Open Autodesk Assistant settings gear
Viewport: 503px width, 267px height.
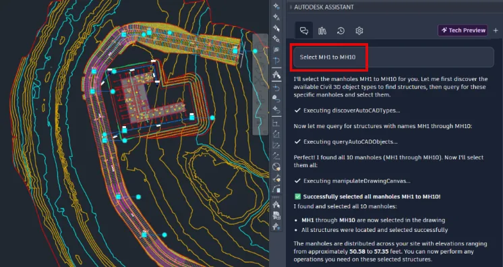click(x=359, y=31)
